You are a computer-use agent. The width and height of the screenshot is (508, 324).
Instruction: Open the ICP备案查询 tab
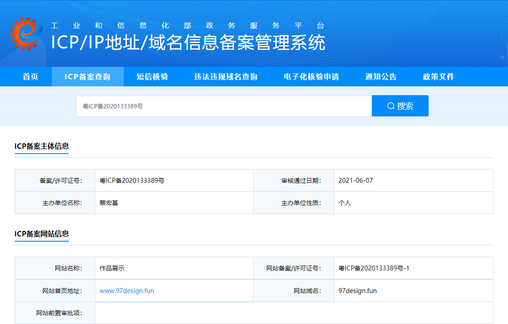click(87, 77)
